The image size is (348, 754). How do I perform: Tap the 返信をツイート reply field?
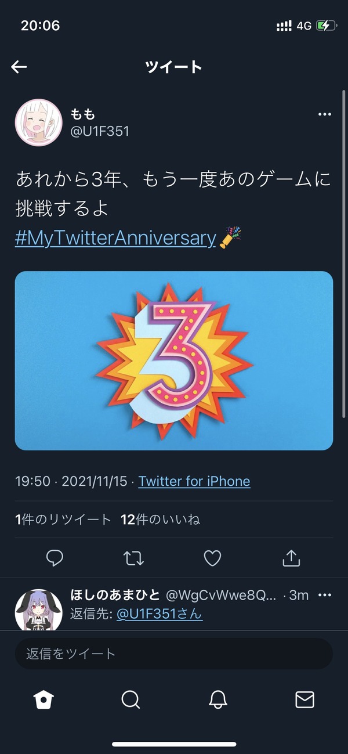(x=174, y=654)
